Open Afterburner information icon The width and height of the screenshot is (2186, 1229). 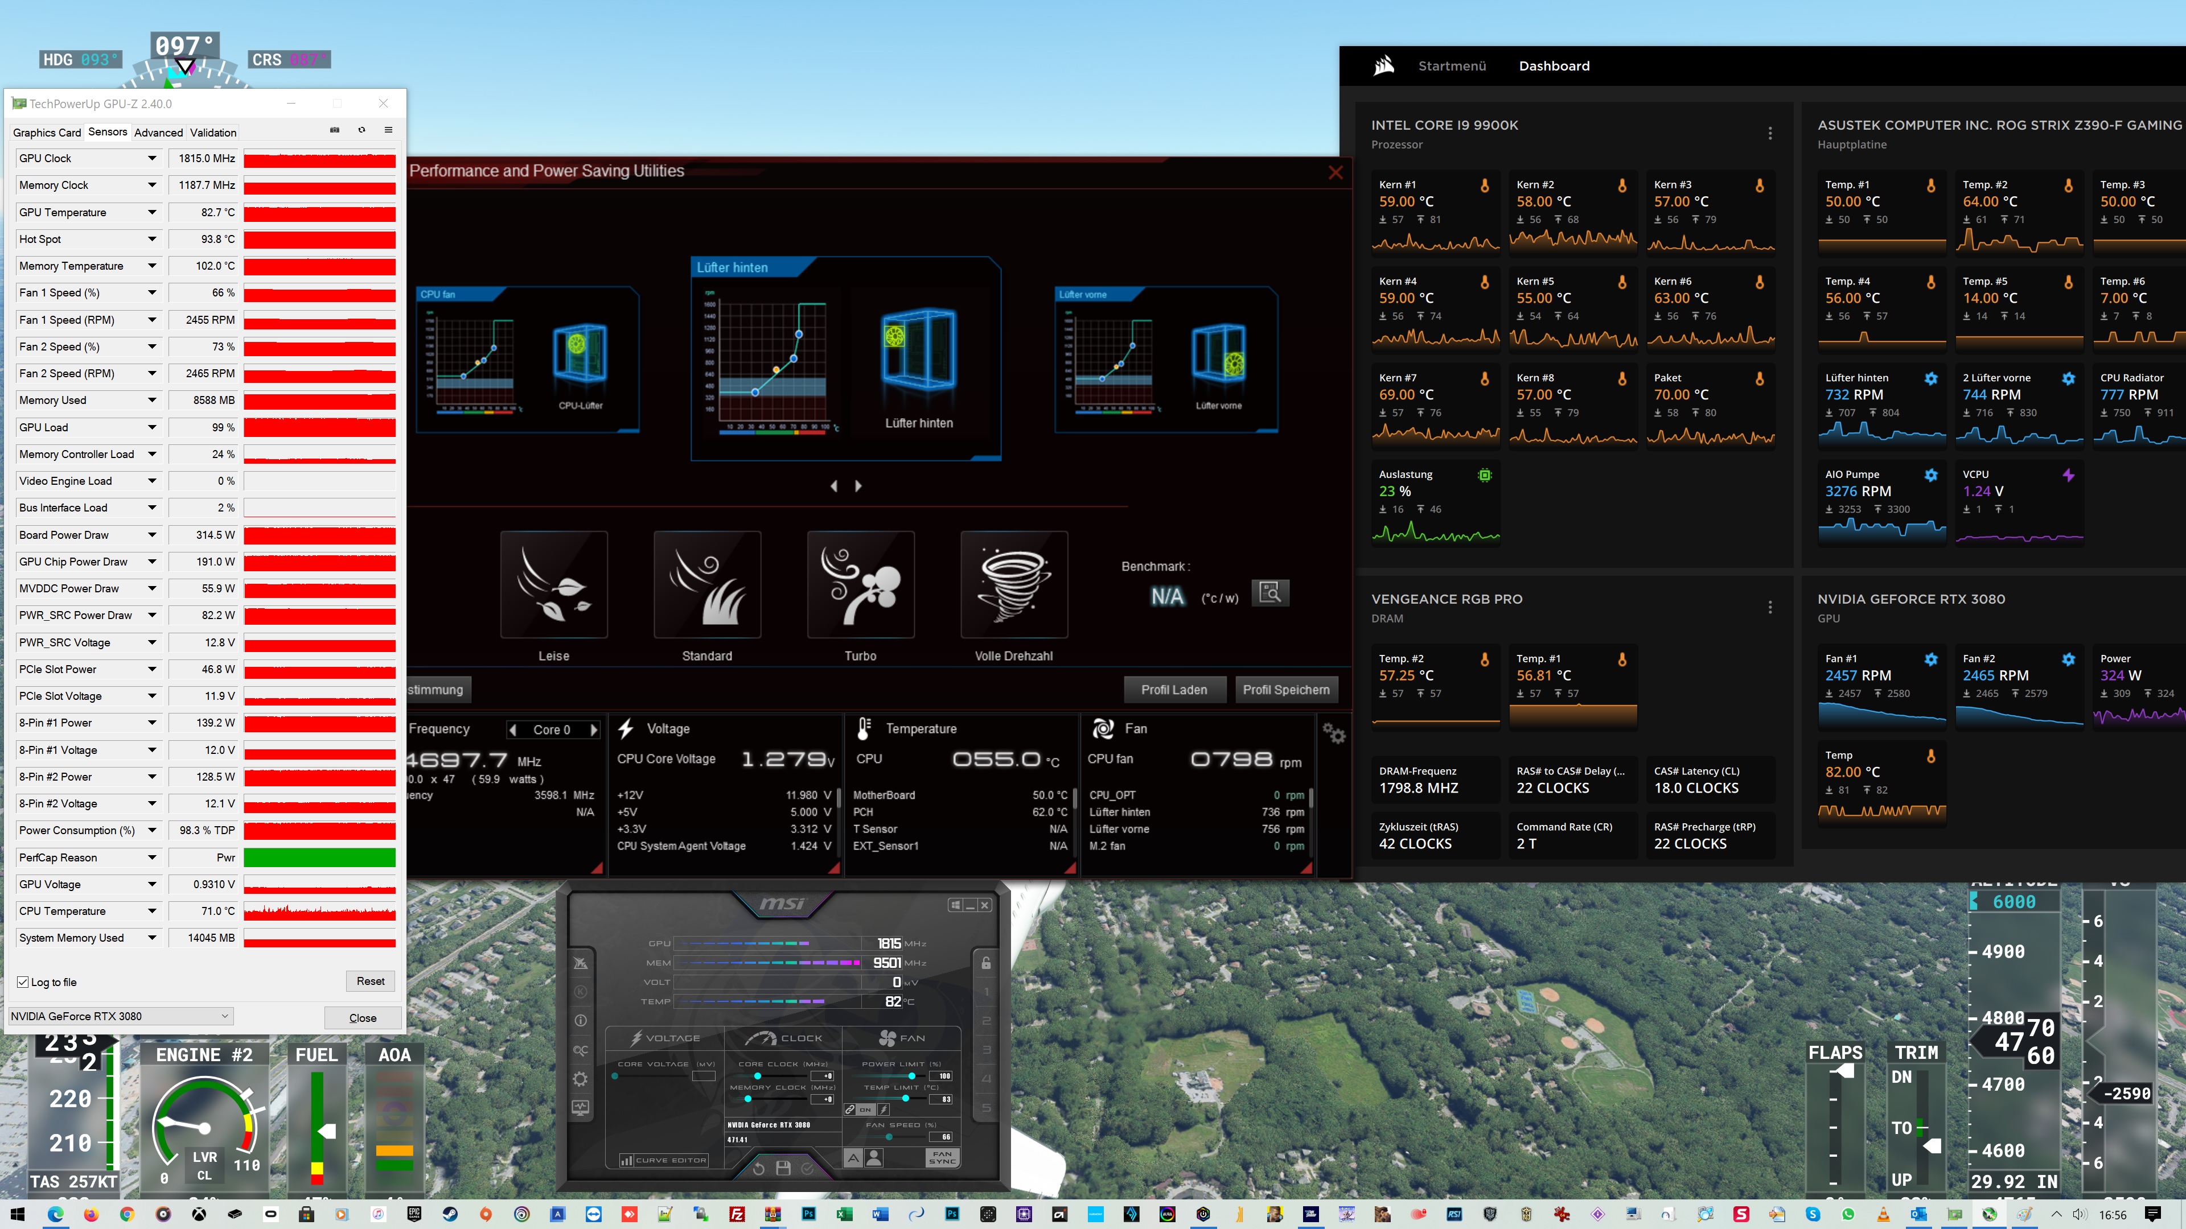tap(581, 1020)
